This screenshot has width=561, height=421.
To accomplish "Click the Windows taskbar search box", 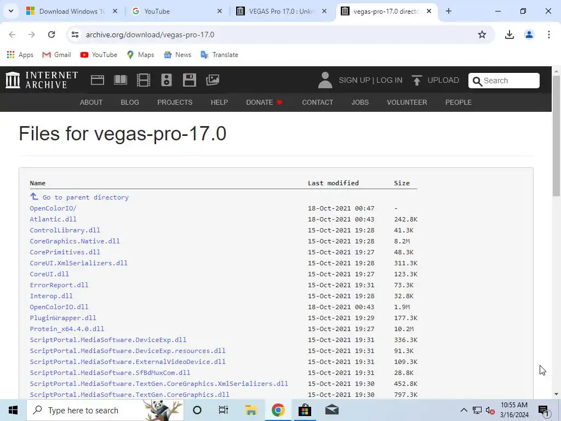I will click(x=105, y=410).
